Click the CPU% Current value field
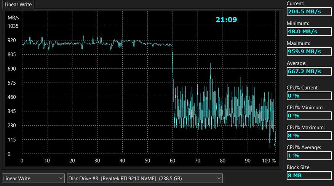 point(309,96)
